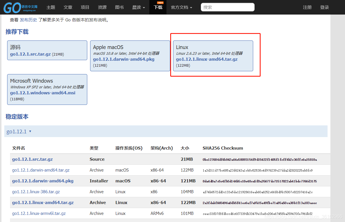Open the 主题 nav item

tap(51, 7)
